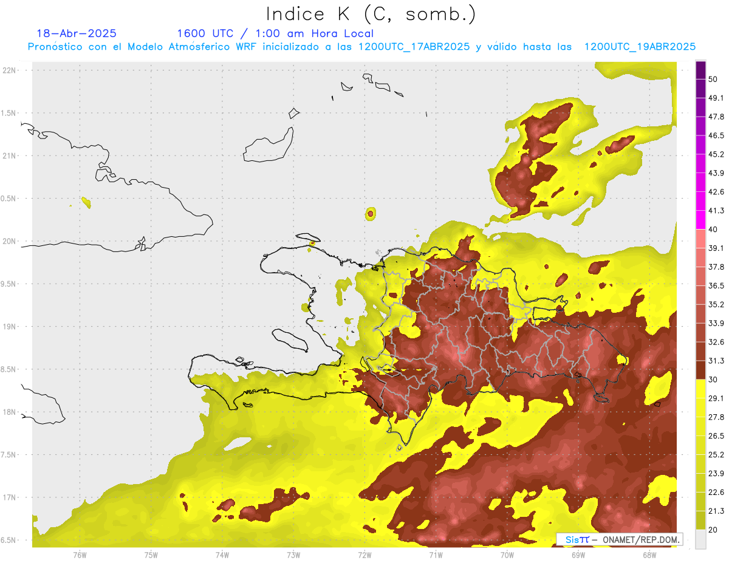Select the date '18-Abr-2025'
Viewport: 729px width, 563px height.
(77, 33)
